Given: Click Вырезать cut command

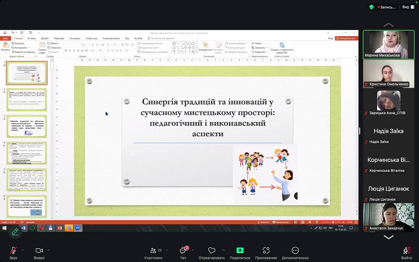Looking at the screenshot, I should (18, 43).
